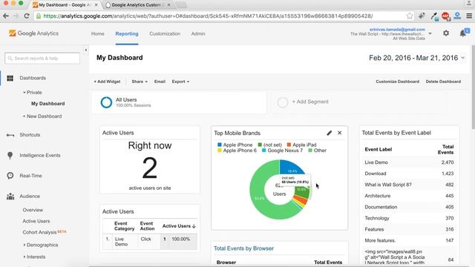Switch to the My Dashboard browser tab
The width and height of the screenshot is (475, 267).
[x=65, y=5]
